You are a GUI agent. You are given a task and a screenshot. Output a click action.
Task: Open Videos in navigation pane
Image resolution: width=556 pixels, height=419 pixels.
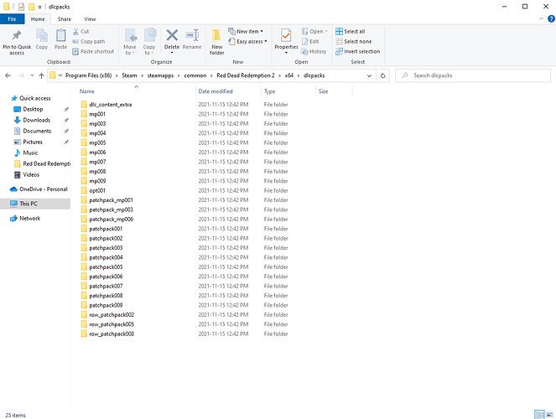[31, 175]
